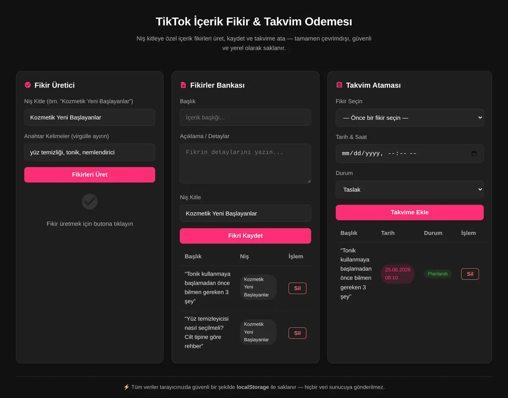Screen dimensions: 508x398
Task: Click the Açıklama / Detaylar textarea
Action: coord(246,163)
